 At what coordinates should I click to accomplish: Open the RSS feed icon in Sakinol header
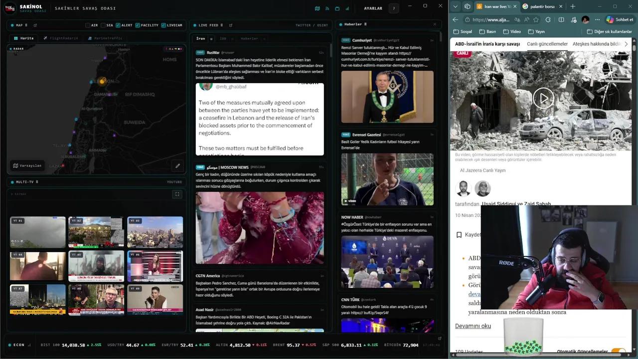coord(327,8)
